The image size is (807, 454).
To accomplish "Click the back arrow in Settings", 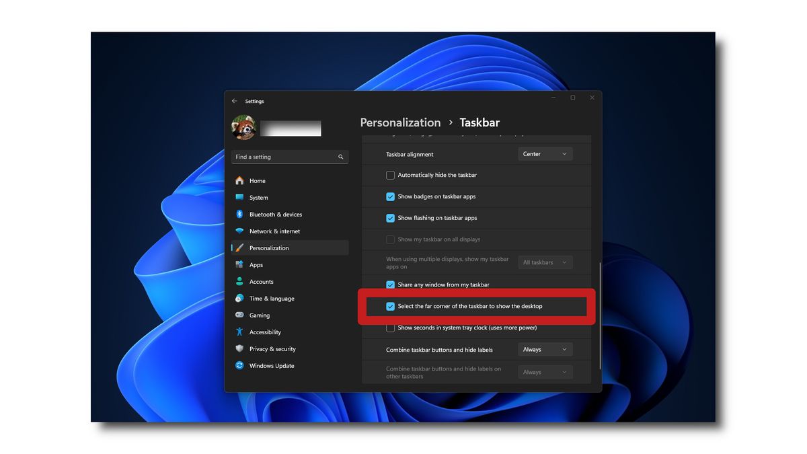I will pos(234,100).
